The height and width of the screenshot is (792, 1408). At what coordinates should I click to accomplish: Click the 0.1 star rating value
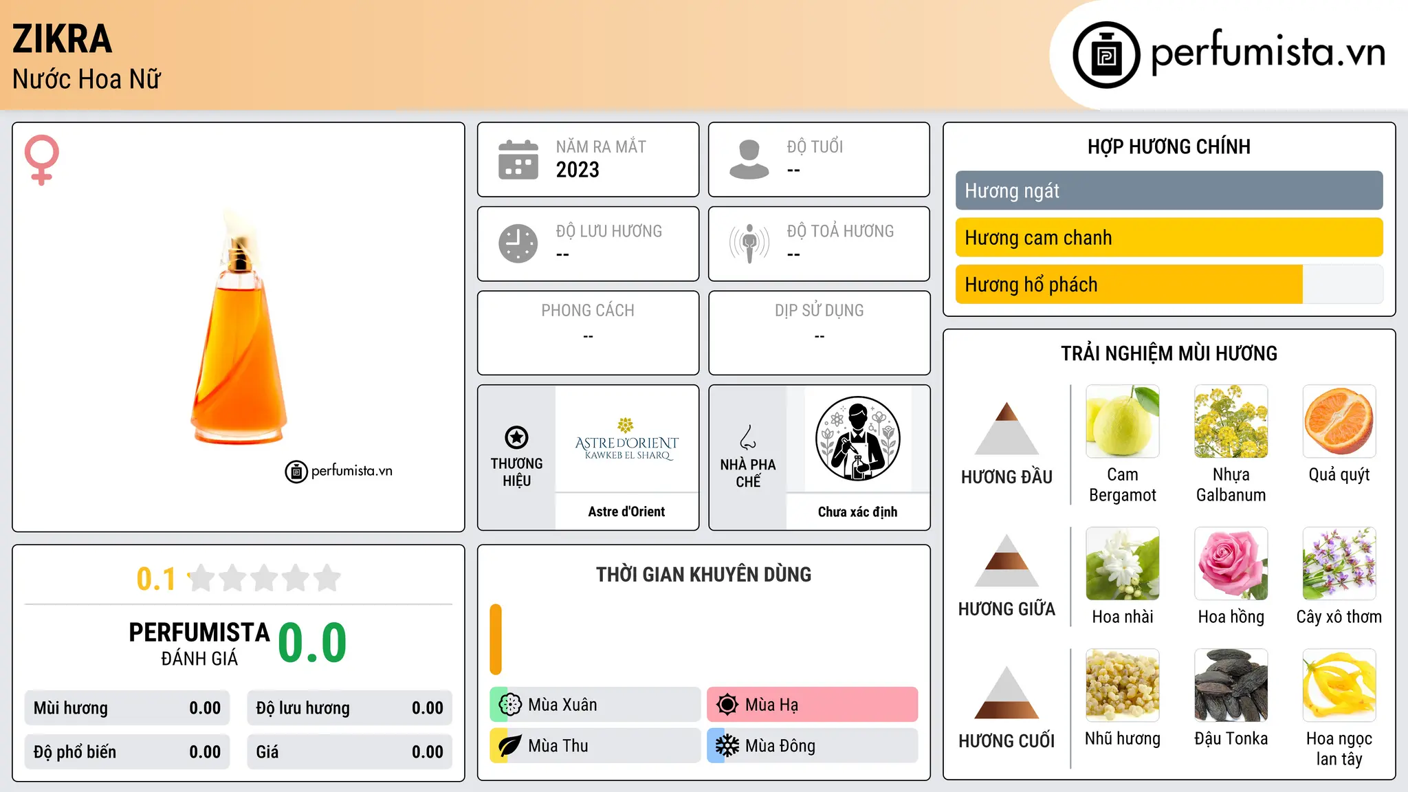[x=156, y=579]
